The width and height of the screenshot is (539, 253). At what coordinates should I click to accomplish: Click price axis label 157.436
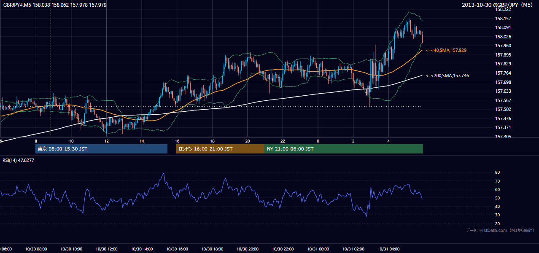pos(503,118)
